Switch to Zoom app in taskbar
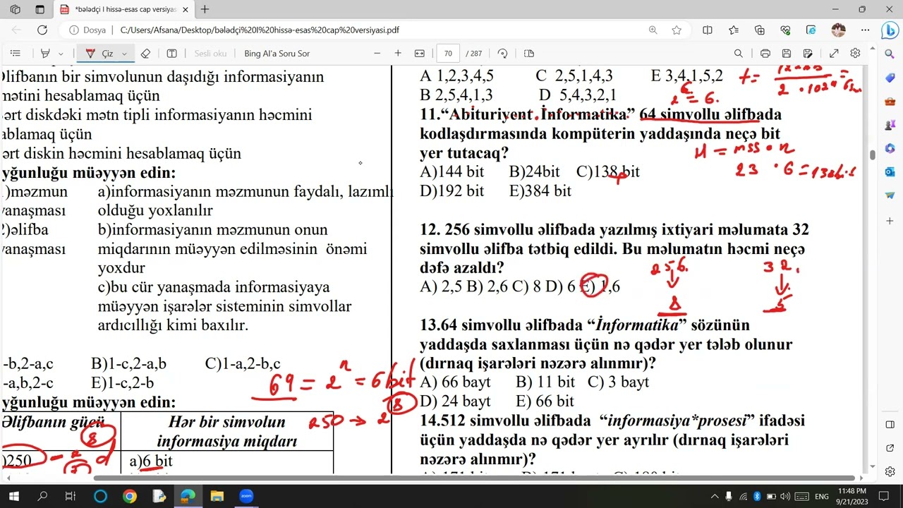This screenshot has height=508, width=903. point(246,496)
